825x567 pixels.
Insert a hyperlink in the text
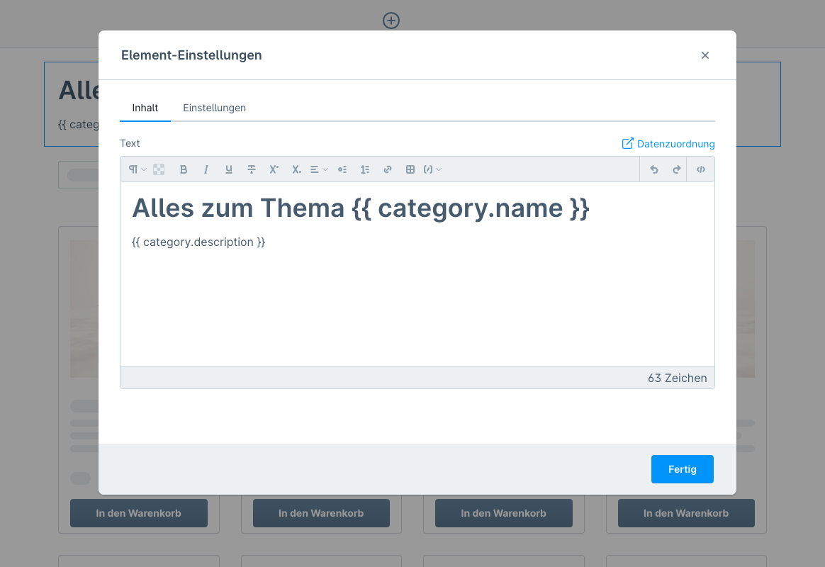[x=388, y=169]
